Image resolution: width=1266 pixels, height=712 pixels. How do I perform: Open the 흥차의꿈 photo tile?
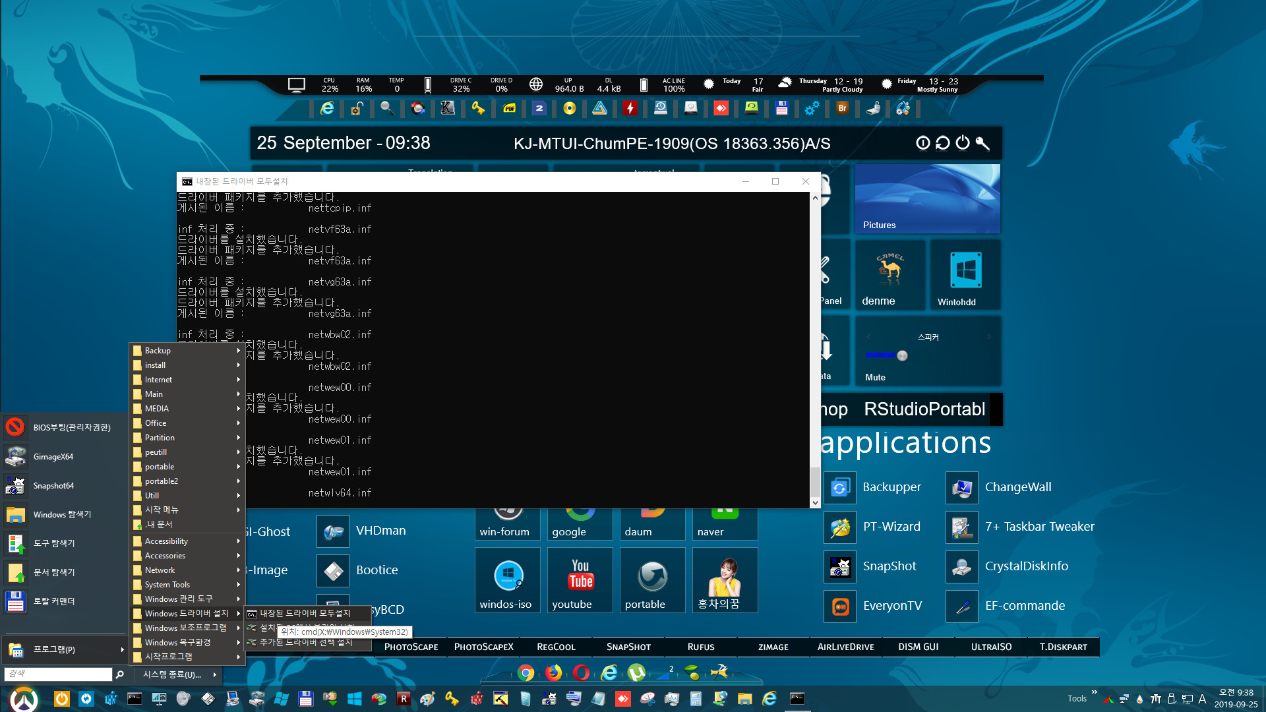pos(725,581)
